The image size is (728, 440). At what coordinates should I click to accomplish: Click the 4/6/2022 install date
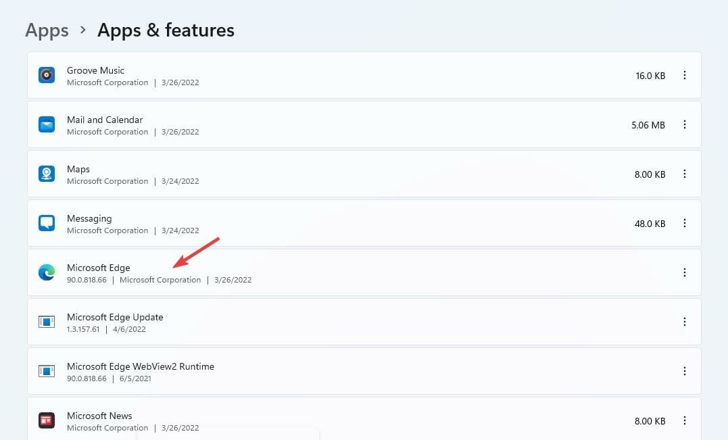coord(129,329)
